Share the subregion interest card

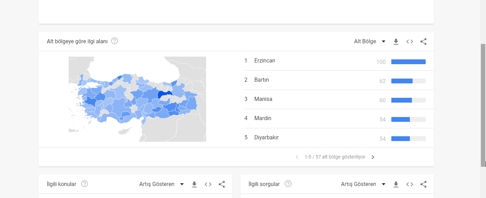[424, 42]
